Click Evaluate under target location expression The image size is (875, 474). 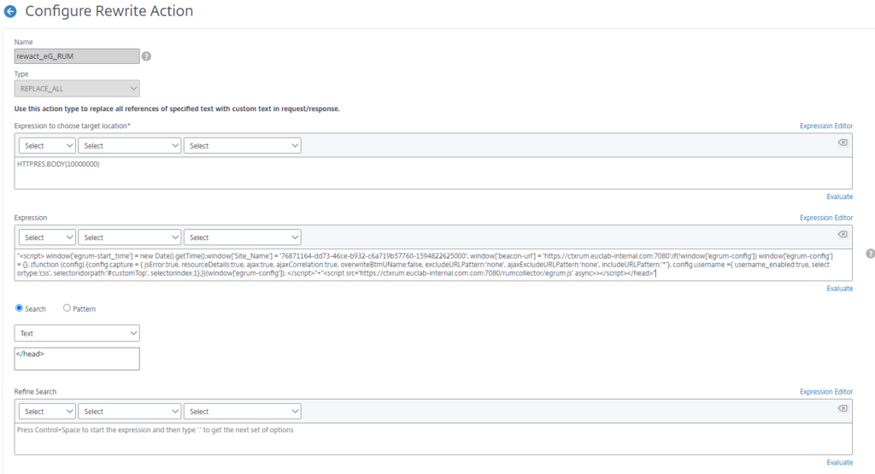pyautogui.click(x=839, y=196)
